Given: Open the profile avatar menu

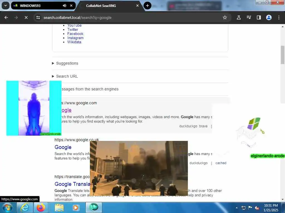Looking at the screenshot, I should click(x=269, y=17).
